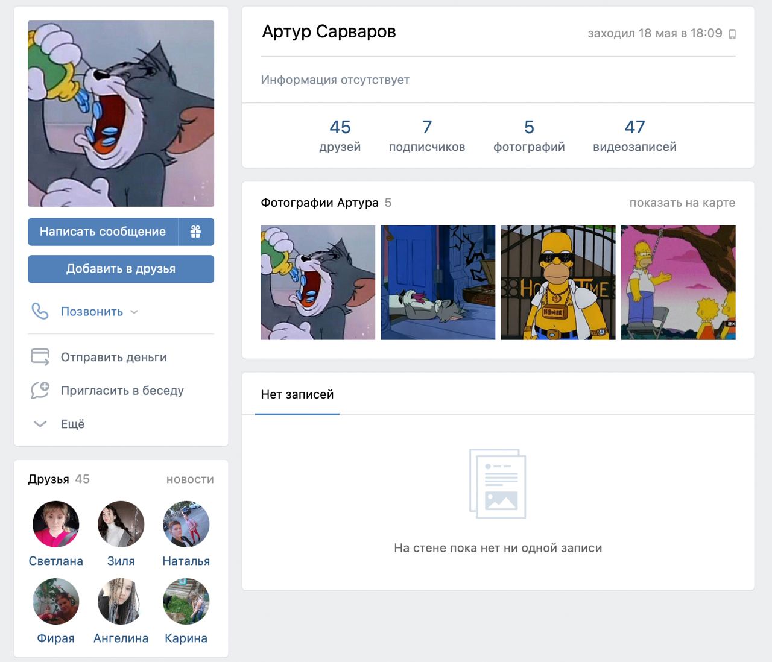
Task: Expand the Позвонить dropdown arrow
Action: coord(134,312)
